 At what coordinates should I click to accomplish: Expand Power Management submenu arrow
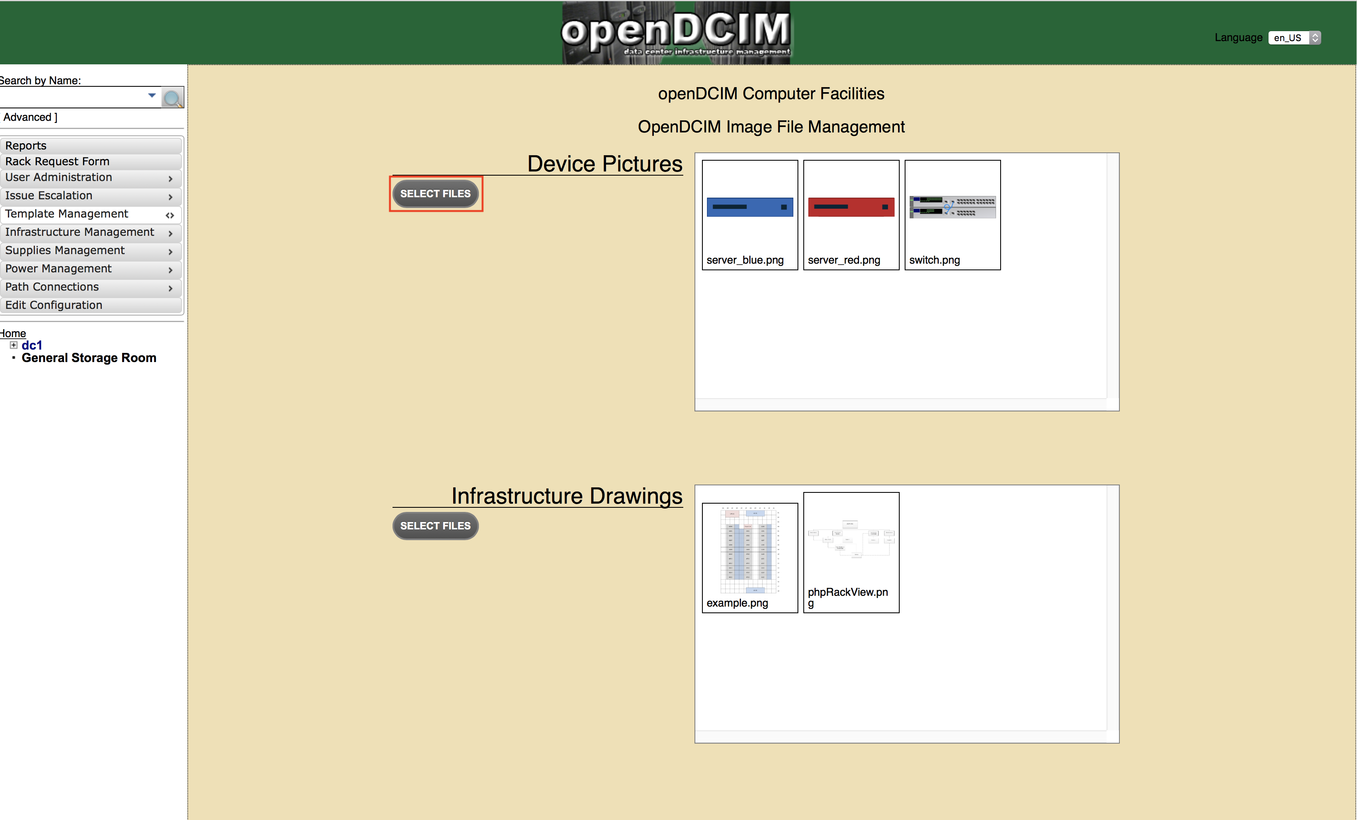coord(170,269)
